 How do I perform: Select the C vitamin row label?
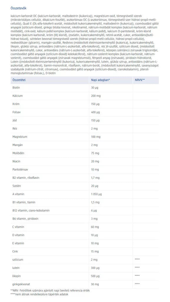coord(18,227)
